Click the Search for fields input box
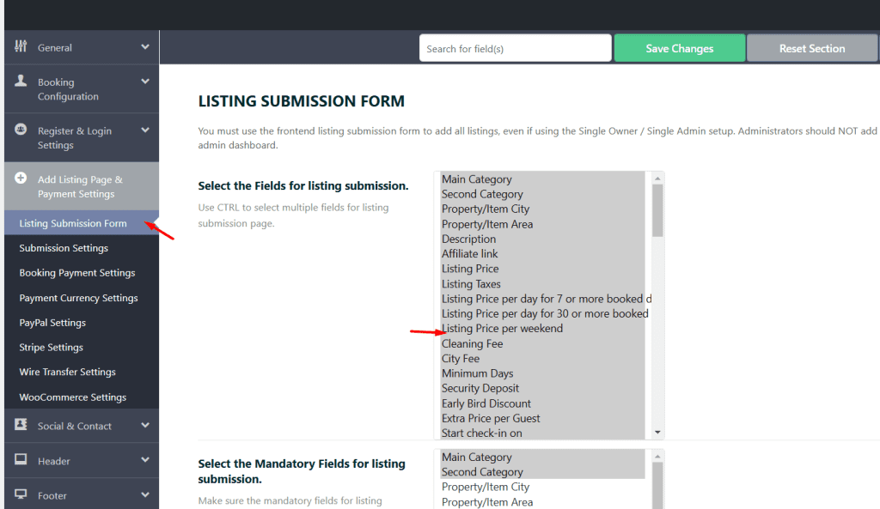 (x=515, y=48)
